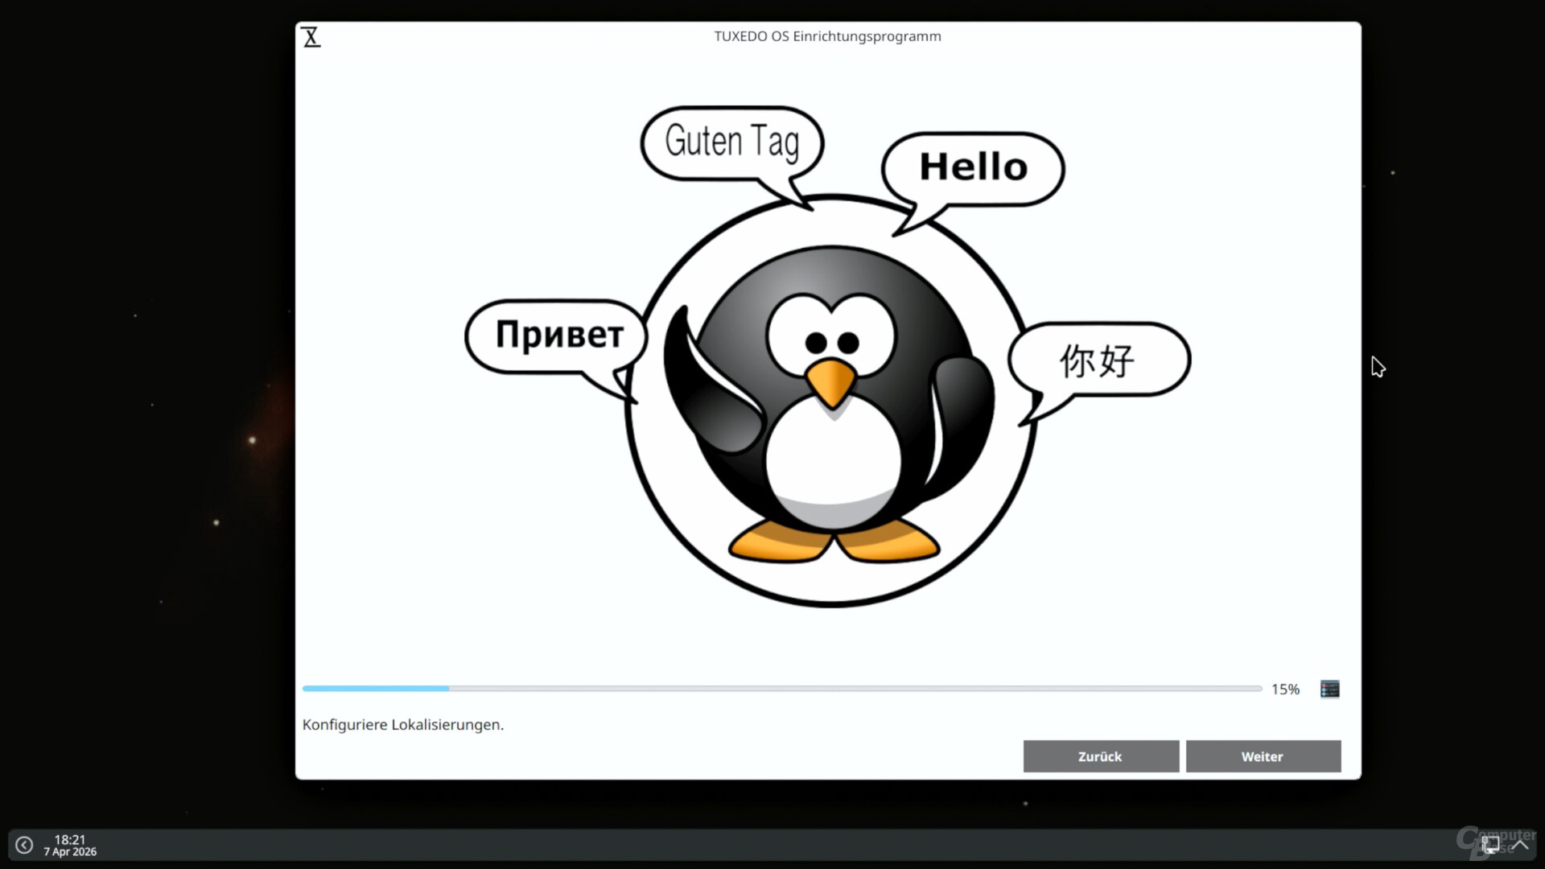Viewport: 1545px width, 869px height.
Task: Click the penguin slideshow image
Action: [828, 356]
